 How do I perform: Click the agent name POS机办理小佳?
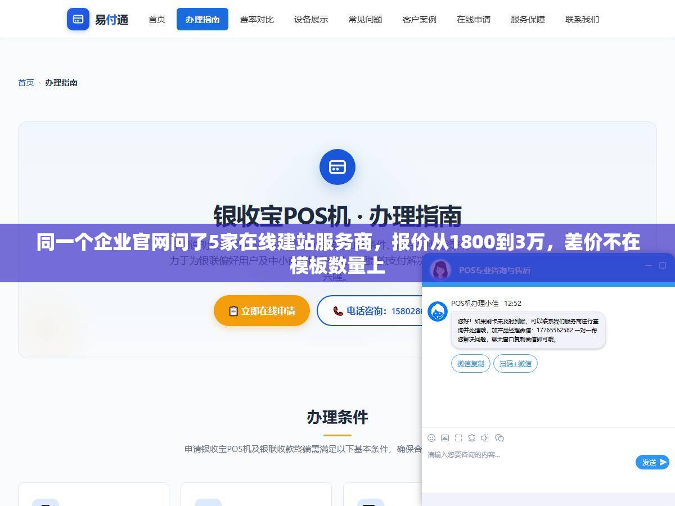(x=475, y=303)
